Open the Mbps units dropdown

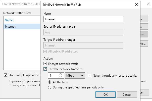coord(75,75)
